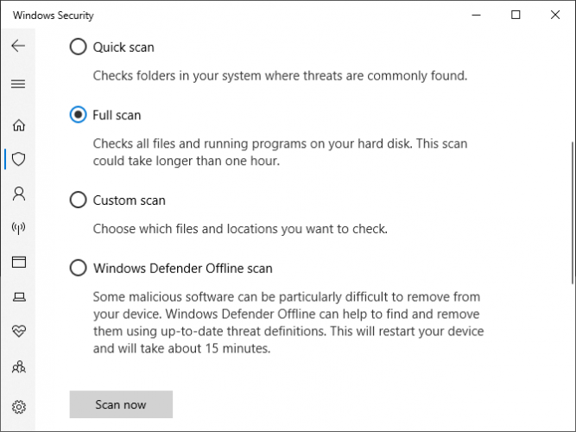The height and width of the screenshot is (432, 576).
Task: Select the Full scan radio button
Action: coord(79,115)
